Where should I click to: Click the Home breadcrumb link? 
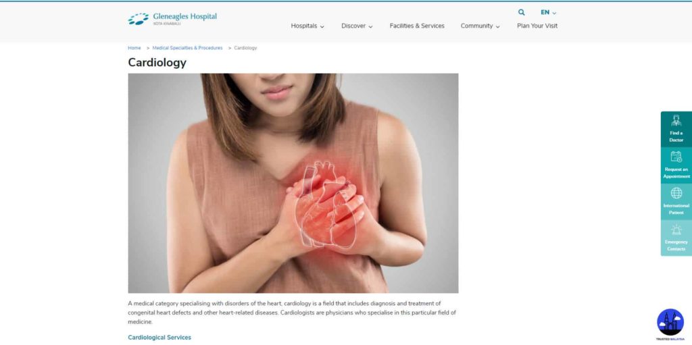[x=134, y=48]
